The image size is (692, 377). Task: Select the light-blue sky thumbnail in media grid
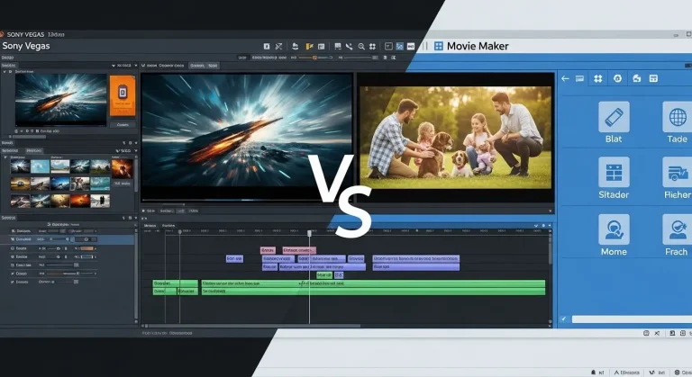(x=41, y=166)
